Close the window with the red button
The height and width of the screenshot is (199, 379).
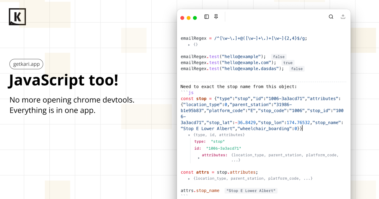coord(182,18)
